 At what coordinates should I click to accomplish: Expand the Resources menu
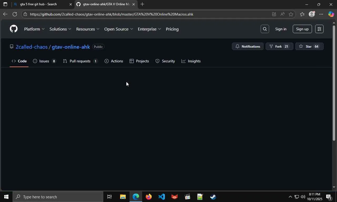88,29
